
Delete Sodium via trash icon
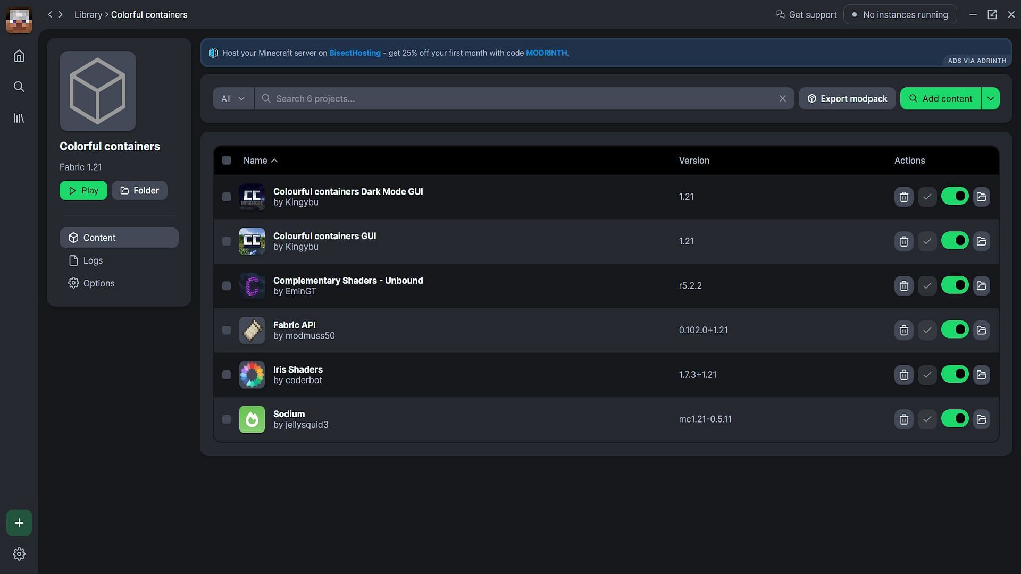(903, 419)
